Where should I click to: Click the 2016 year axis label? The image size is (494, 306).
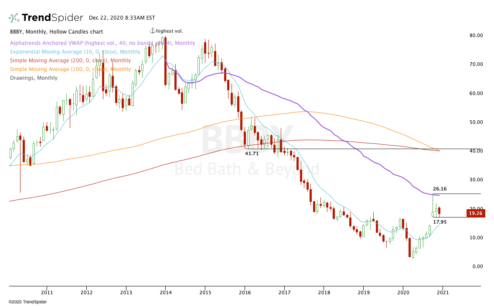tap(245, 292)
